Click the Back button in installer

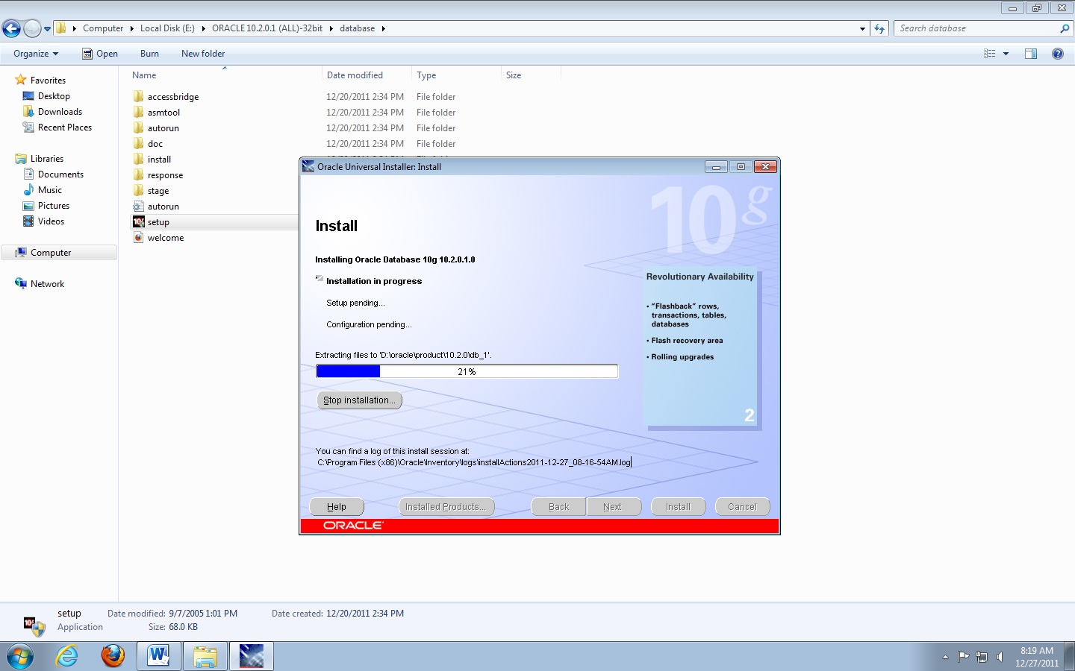click(x=558, y=507)
